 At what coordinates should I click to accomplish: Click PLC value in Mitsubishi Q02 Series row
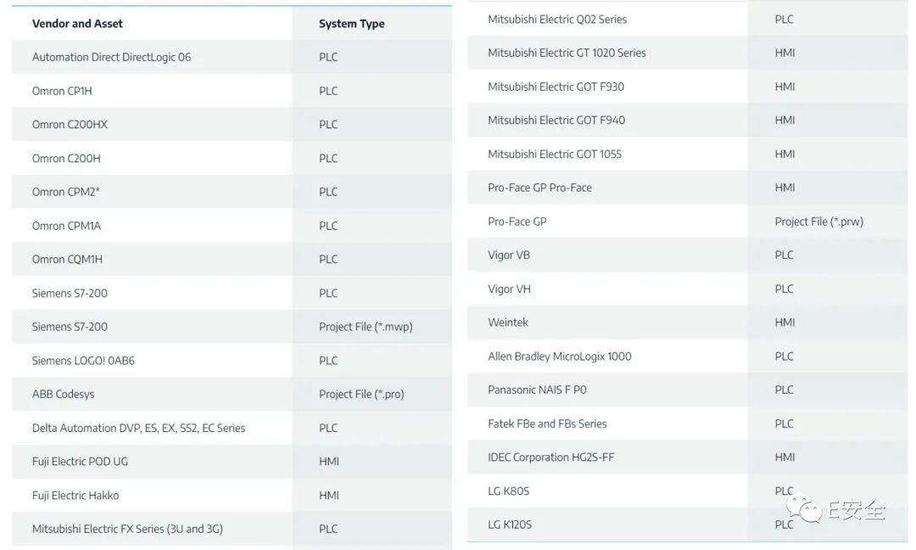[784, 20]
